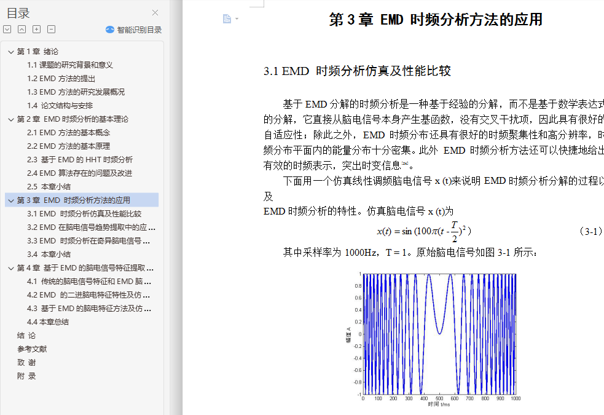This screenshot has width=604, height=415.
Task: Select 3.3 EMD时频分析在奇异脑电信号 entry
Action: tap(88, 241)
